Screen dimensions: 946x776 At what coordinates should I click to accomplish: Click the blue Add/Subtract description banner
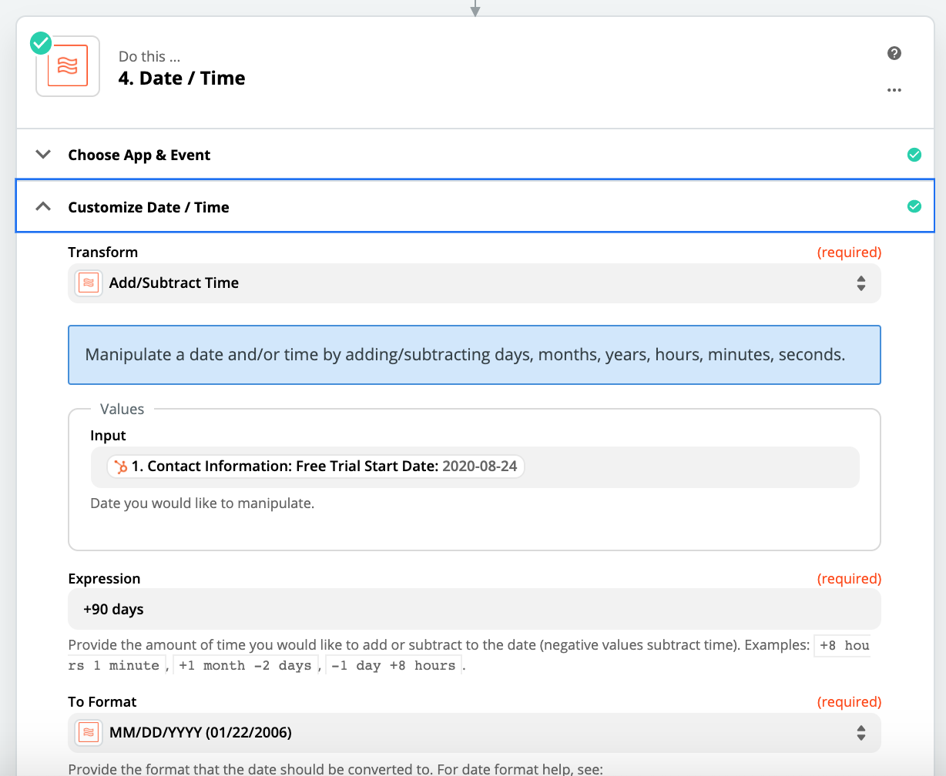click(x=474, y=355)
